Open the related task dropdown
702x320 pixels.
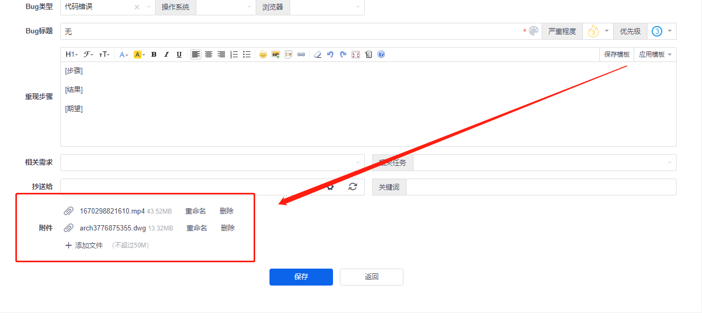[x=544, y=163]
